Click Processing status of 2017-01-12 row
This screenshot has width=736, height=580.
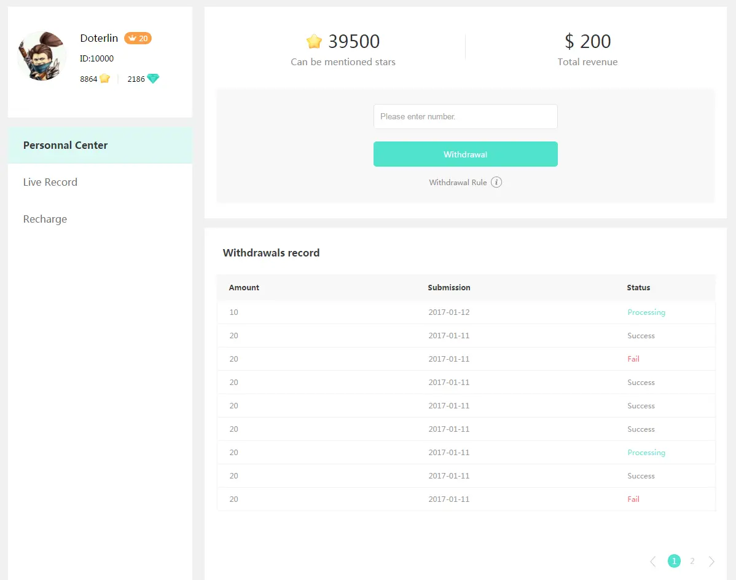pyautogui.click(x=646, y=312)
